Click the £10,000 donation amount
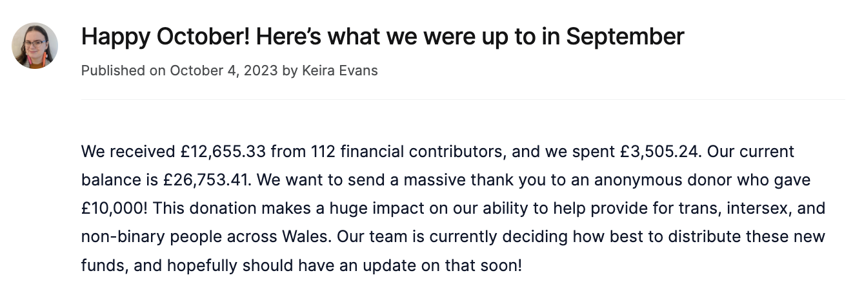 pyautogui.click(x=115, y=209)
